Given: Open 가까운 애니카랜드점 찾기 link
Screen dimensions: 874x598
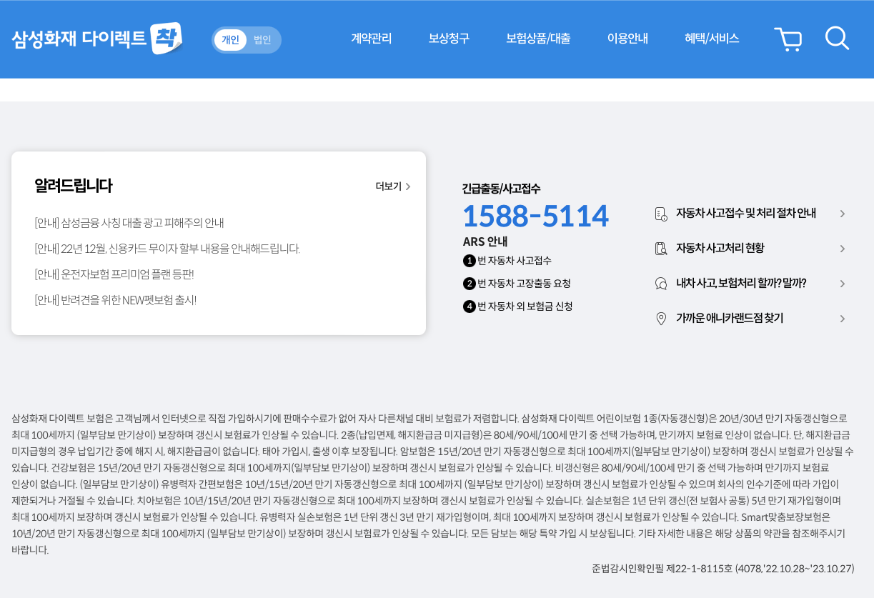Looking at the screenshot, I should 730,319.
